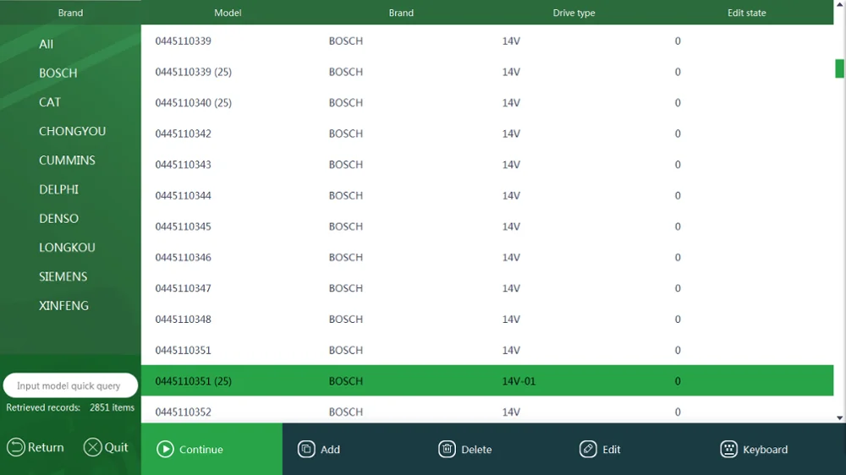Open the on-screen Keyboard icon
The height and width of the screenshot is (475, 846).
tap(728, 449)
